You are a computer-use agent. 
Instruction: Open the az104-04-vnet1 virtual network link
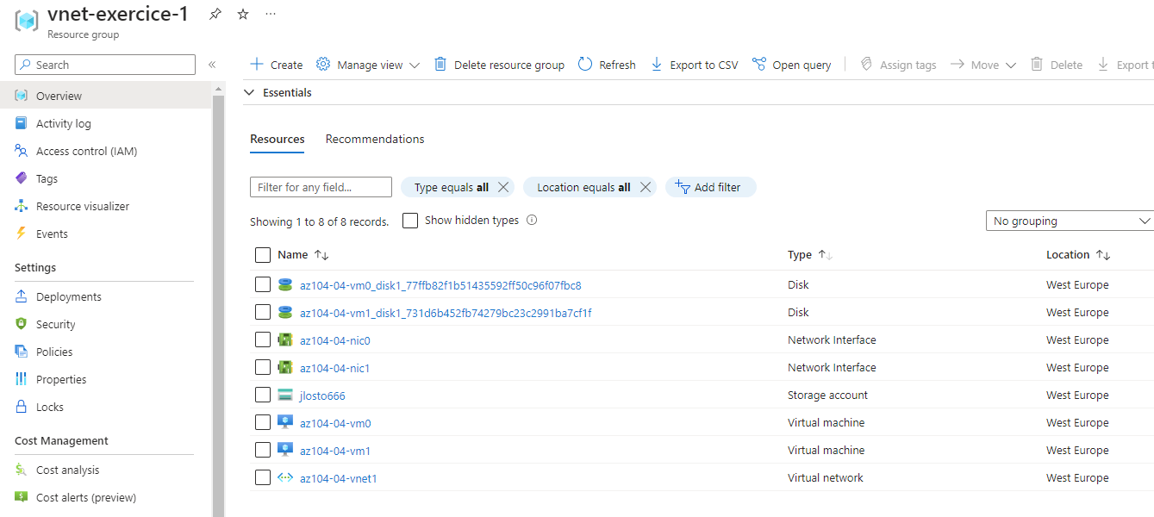339,477
